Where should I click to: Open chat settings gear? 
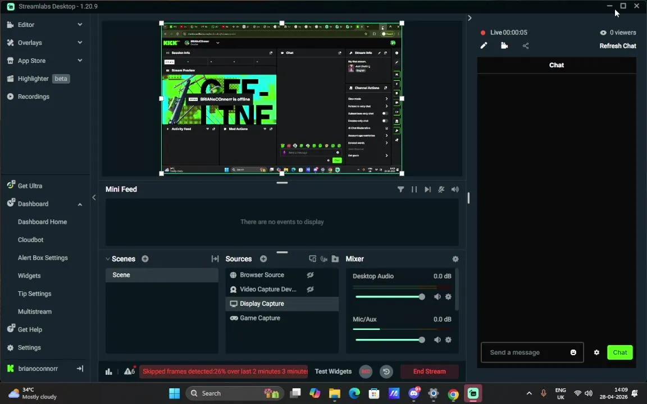click(596, 352)
